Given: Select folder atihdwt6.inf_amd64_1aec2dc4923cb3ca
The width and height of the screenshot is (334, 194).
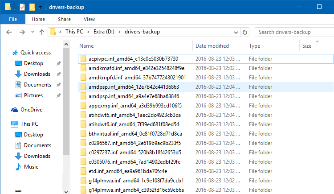Looking at the screenshot, I should tap(206, 115).
